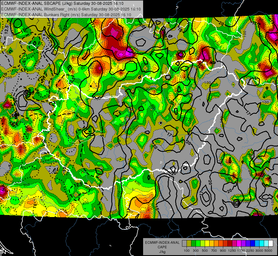
Task: Click the 2250 legend tick label
Action: tap(250, 251)
